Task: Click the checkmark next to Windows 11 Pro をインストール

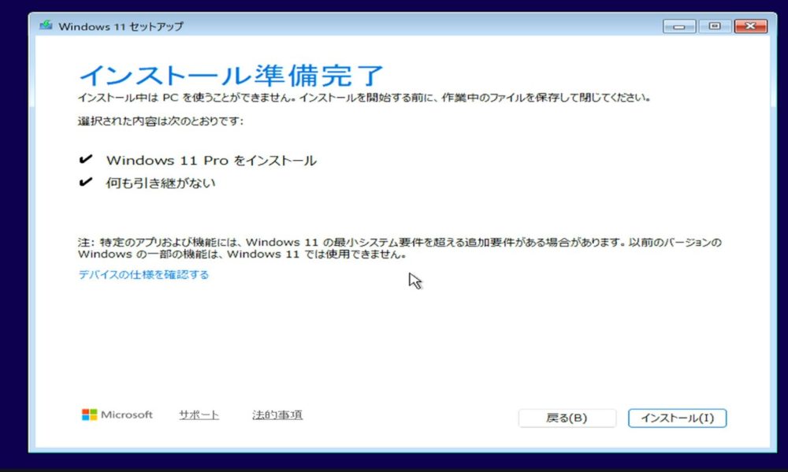Action: point(85,159)
